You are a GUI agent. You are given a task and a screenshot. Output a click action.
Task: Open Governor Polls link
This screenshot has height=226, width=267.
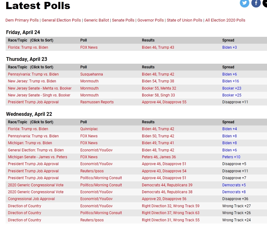tap(150, 20)
